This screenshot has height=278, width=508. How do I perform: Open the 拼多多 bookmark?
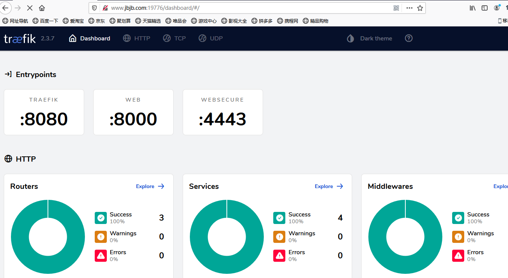click(x=262, y=21)
